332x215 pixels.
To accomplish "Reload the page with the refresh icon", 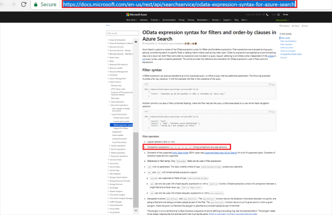I will pos(23,4).
